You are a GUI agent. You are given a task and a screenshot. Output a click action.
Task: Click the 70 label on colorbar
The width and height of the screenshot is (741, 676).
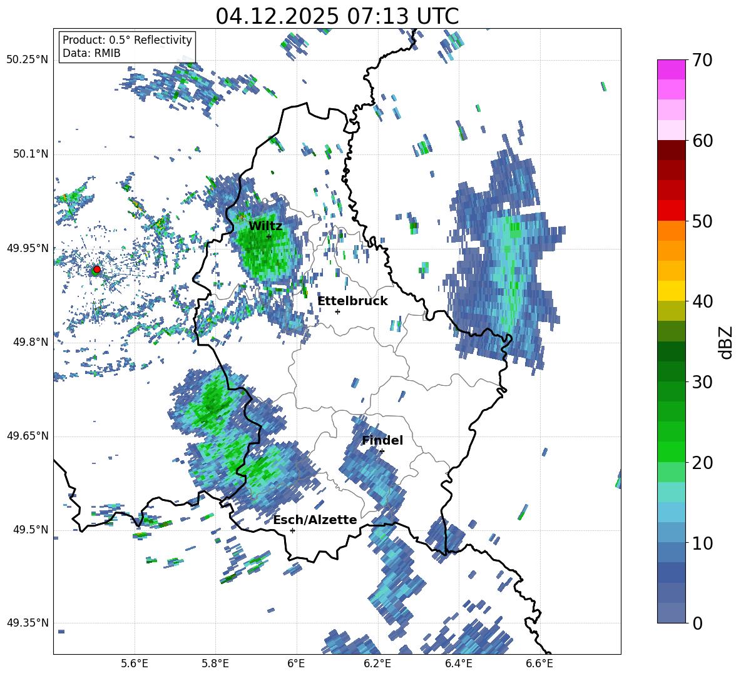tap(702, 60)
